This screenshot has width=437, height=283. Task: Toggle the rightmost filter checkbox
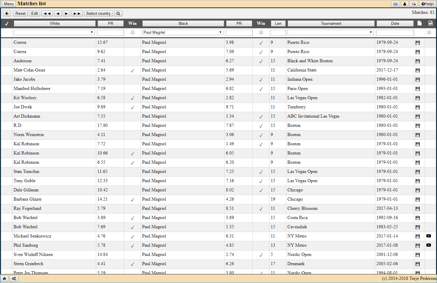tap(429, 32)
